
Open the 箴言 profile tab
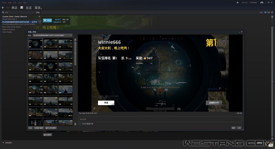(38, 8)
